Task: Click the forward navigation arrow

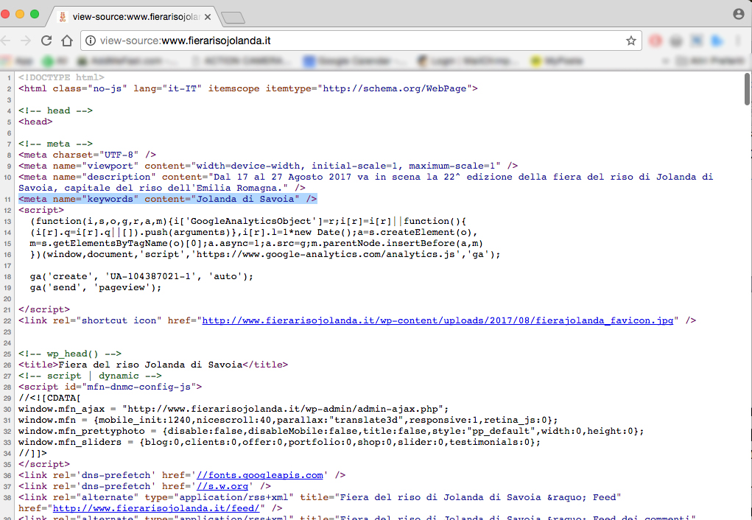Action: point(26,41)
